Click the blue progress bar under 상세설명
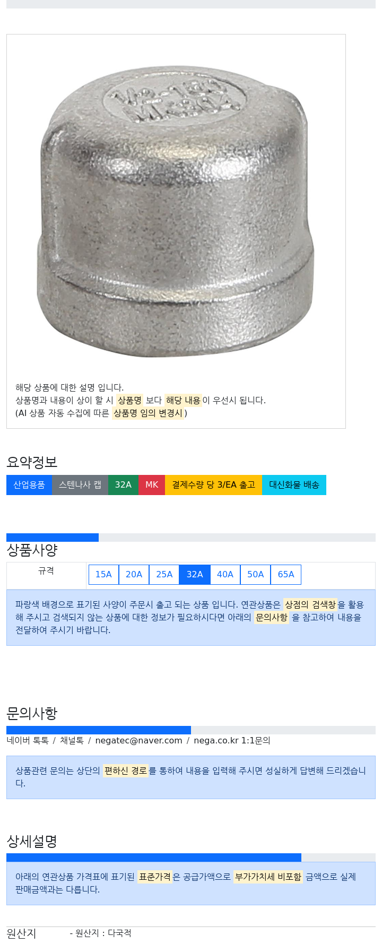382x944 pixels. pyautogui.click(x=154, y=858)
